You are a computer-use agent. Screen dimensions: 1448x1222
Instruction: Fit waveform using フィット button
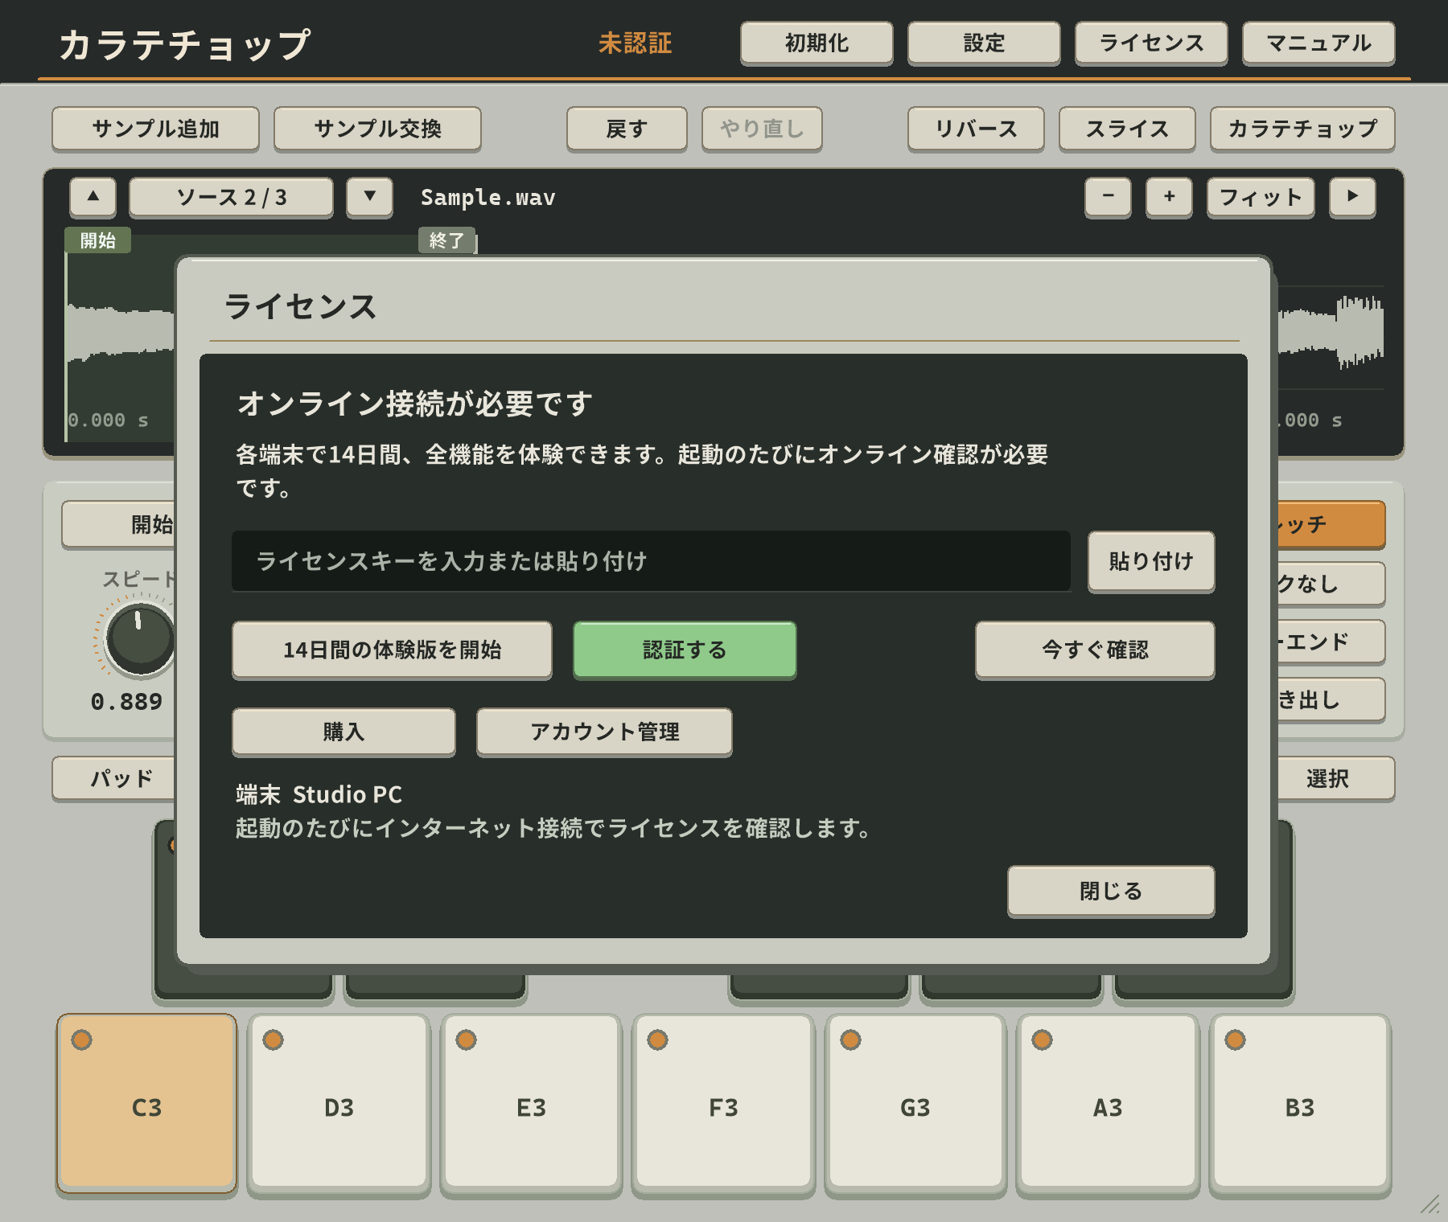(1261, 197)
